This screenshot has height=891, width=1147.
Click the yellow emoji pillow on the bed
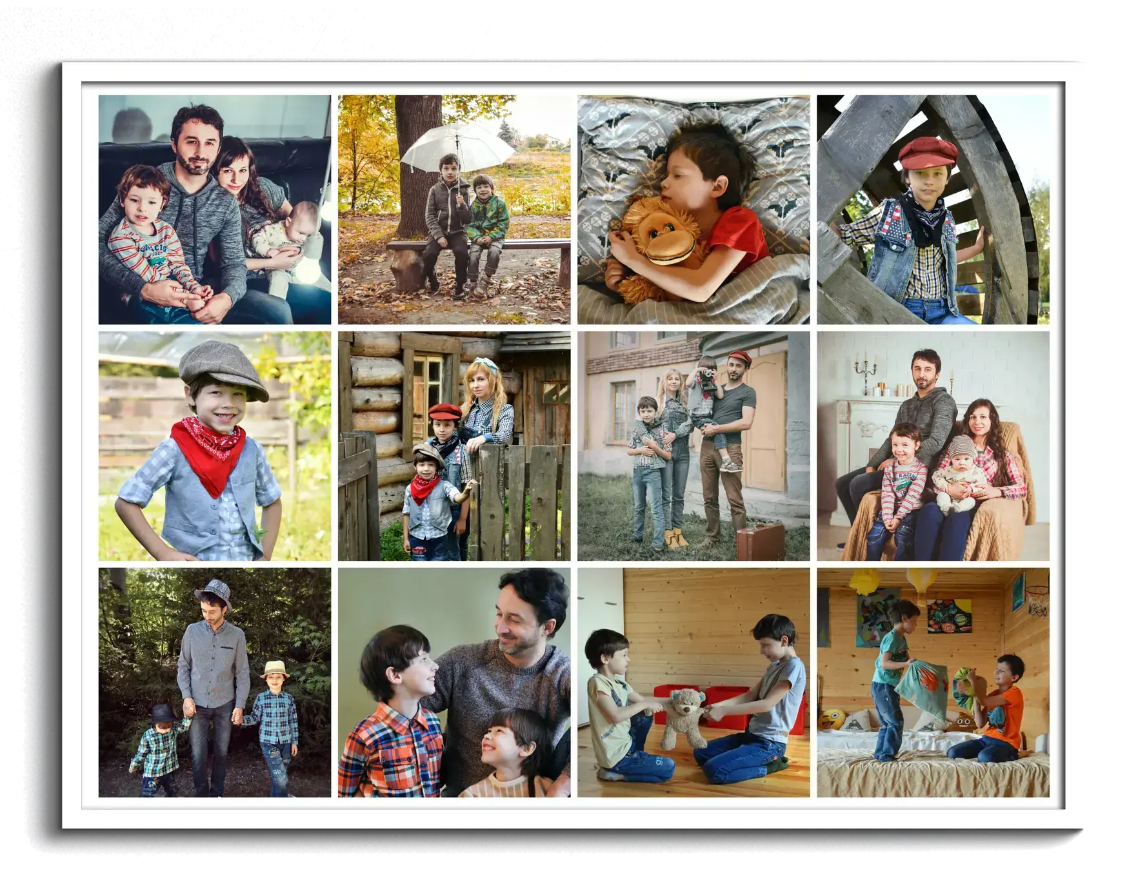coord(832,719)
